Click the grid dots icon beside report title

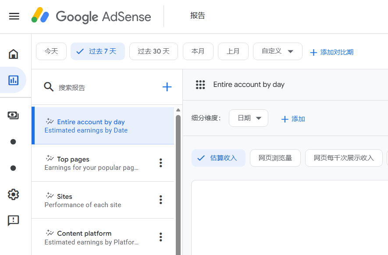(200, 85)
